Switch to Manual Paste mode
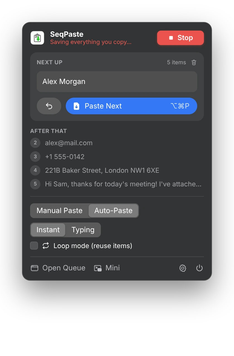The height and width of the screenshot is (356, 234). pos(59,211)
